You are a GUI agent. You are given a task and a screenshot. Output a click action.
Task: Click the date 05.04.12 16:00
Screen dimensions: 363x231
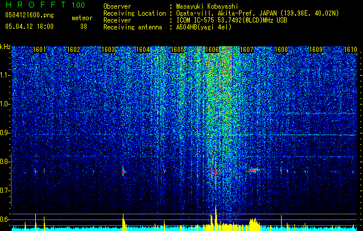point(29,27)
